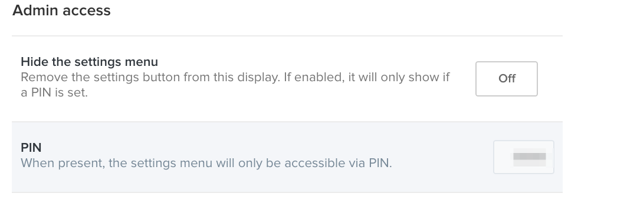Toggle the Hide the settings menu Off switch
The image size is (637, 213).
click(506, 79)
